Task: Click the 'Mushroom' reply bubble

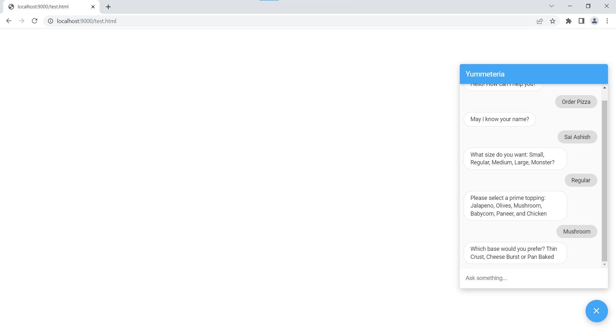Action: [x=577, y=231]
